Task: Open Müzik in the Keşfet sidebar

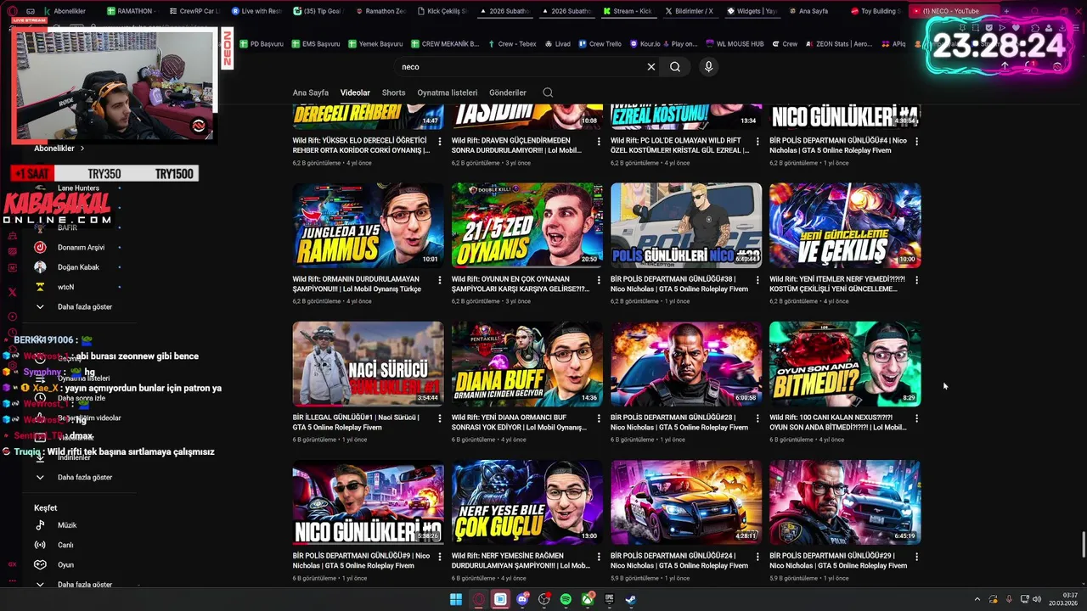Action: coord(68,525)
